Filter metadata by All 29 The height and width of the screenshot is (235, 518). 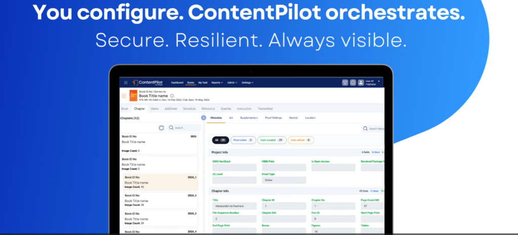[x=221, y=140]
